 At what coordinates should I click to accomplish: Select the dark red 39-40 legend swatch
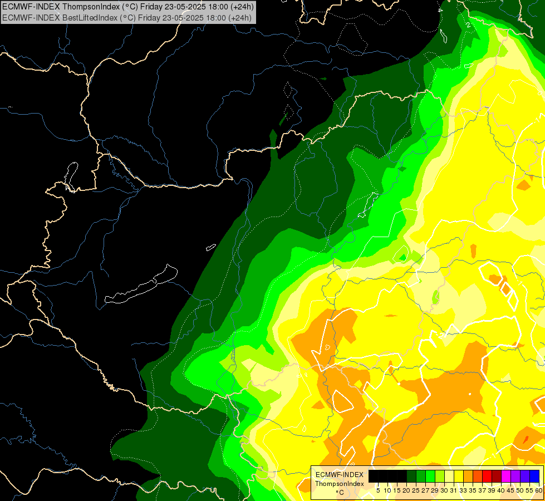[x=497, y=476]
